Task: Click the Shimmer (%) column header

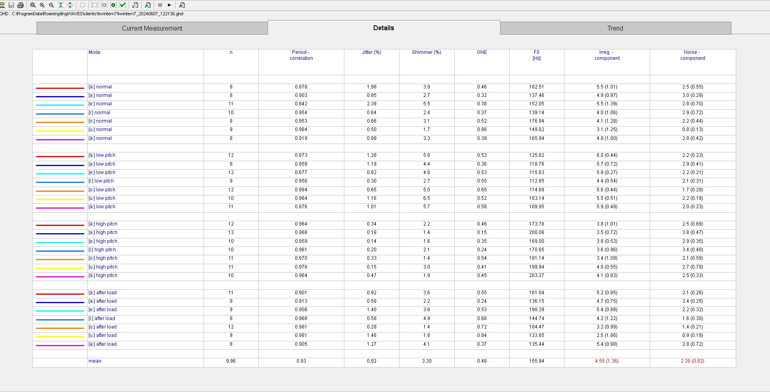Action: tap(426, 52)
